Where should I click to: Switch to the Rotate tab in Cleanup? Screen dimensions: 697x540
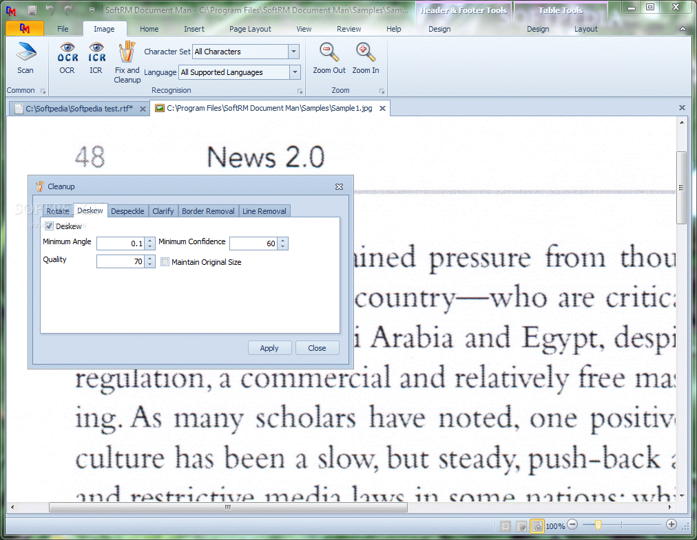coord(58,211)
